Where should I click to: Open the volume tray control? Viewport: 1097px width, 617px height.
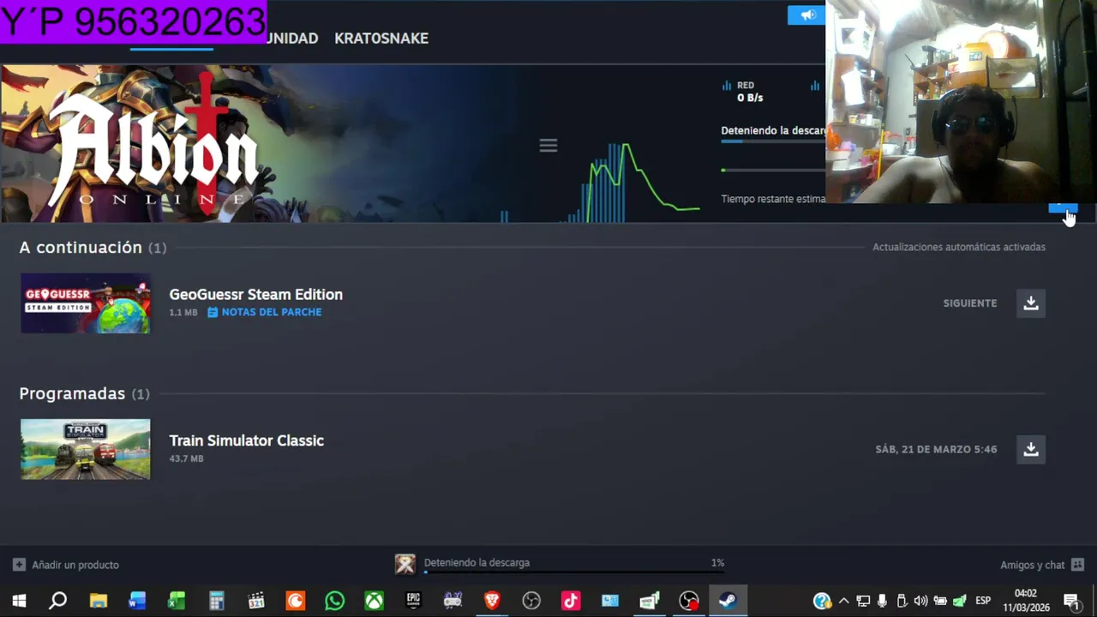pos(920,601)
